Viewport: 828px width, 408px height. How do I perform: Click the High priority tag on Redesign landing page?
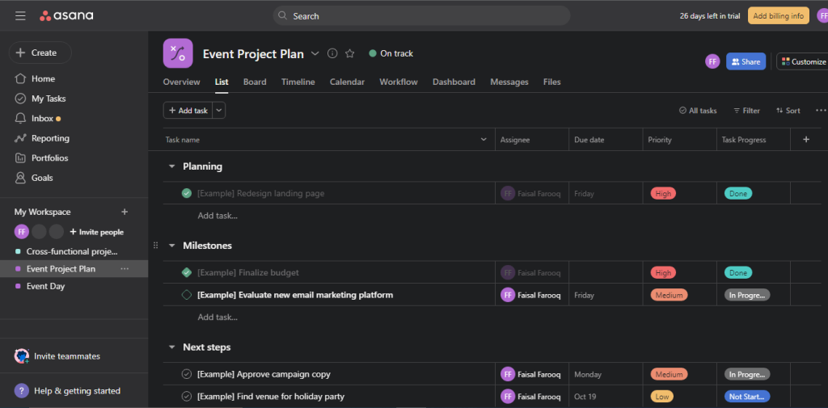point(663,193)
